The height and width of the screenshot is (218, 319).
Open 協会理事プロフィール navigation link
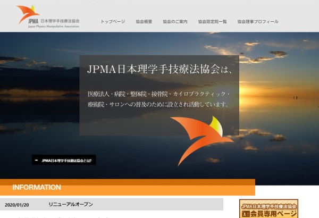(258, 22)
